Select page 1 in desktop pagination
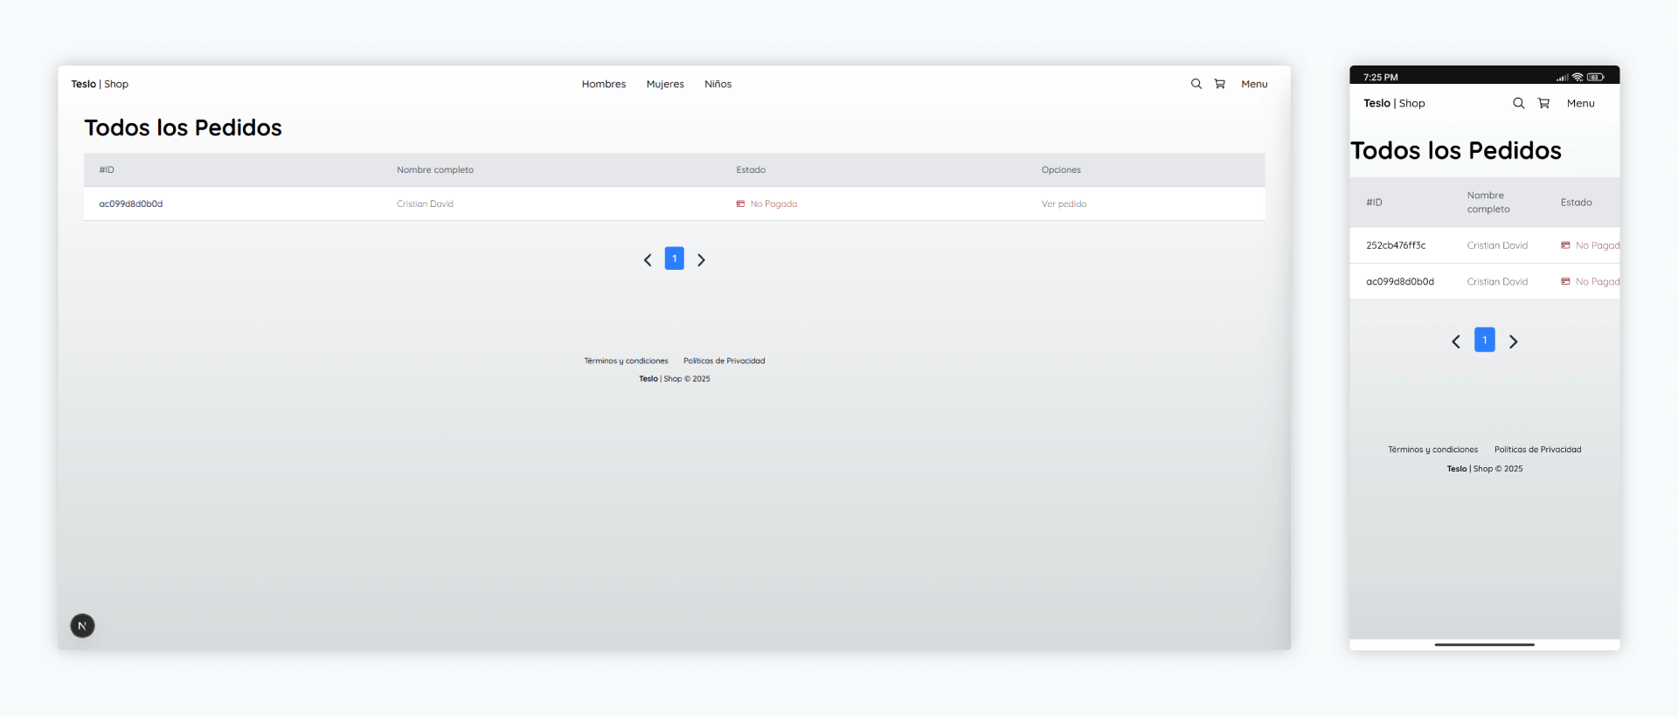This screenshot has width=1678, height=716. 674,258
